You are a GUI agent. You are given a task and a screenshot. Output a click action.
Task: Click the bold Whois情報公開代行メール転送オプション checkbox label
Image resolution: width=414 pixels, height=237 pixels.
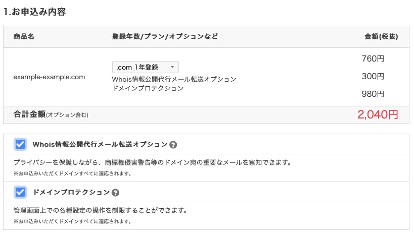pos(100,145)
